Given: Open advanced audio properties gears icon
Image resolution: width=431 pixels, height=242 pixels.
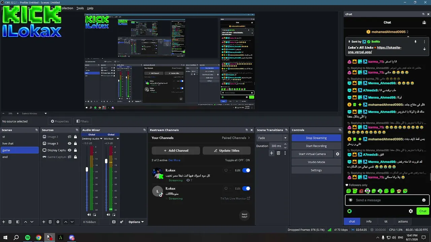Looking at the screenshot, I should [122, 222].
